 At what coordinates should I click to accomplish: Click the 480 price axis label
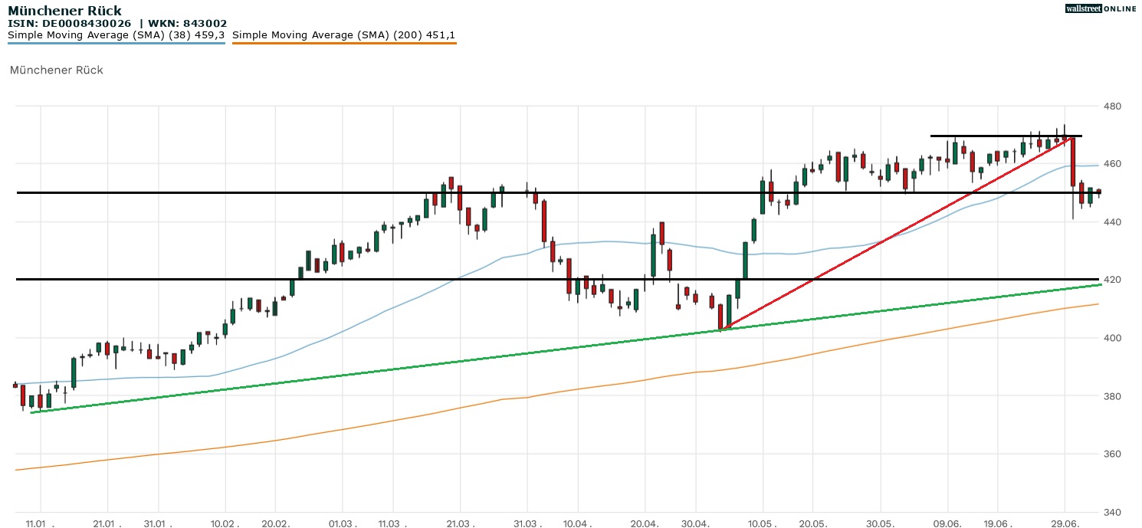1113,107
